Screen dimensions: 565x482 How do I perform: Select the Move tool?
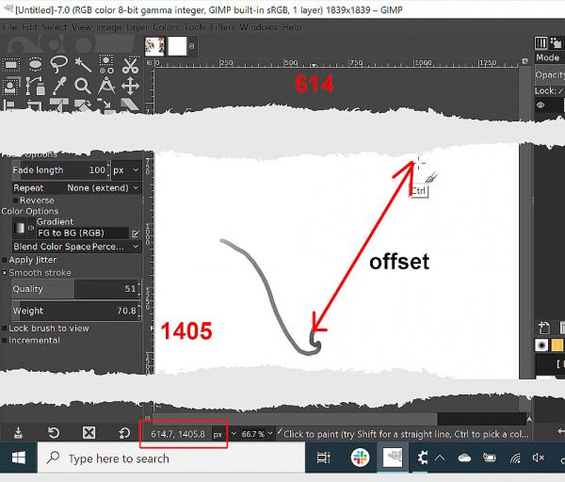130,86
